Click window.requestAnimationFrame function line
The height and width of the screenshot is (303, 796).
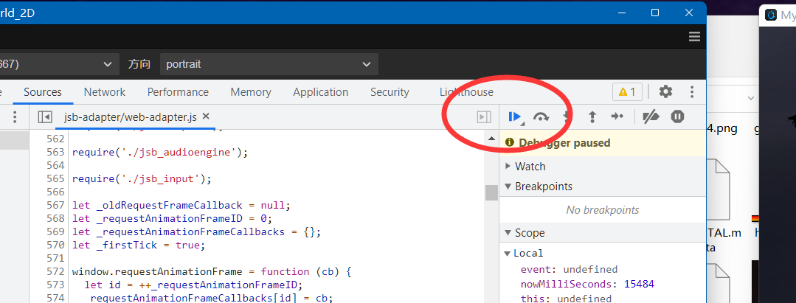212,271
